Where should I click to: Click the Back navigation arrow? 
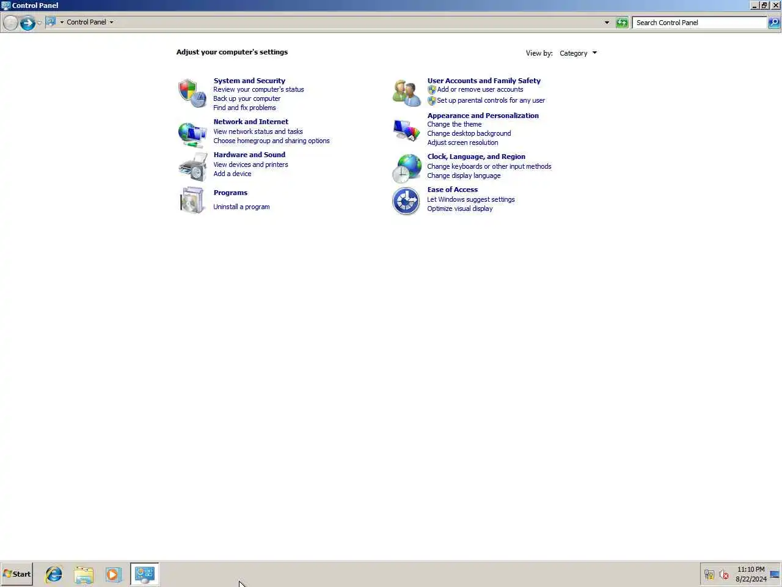tap(10, 23)
